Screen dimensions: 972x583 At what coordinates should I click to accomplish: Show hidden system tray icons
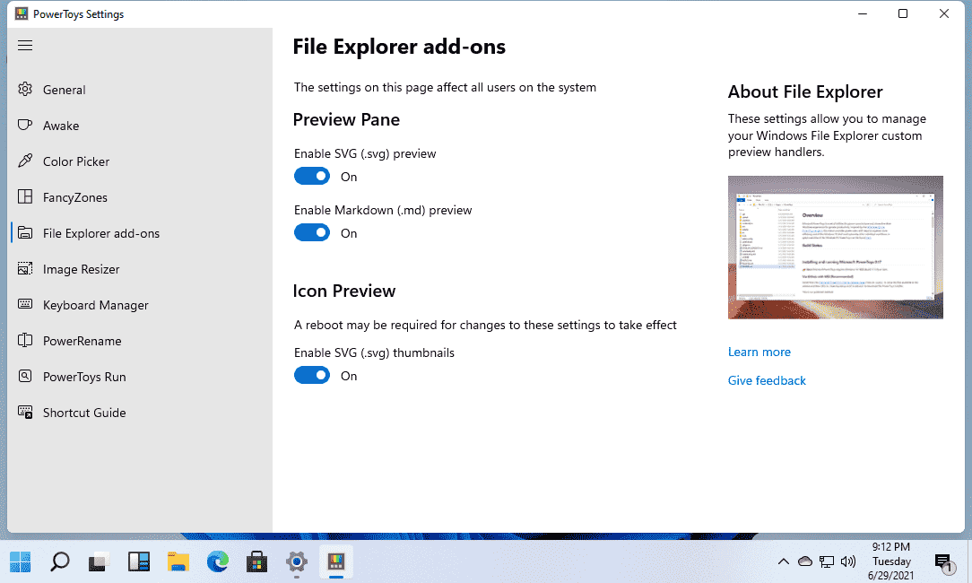pos(784,561)
